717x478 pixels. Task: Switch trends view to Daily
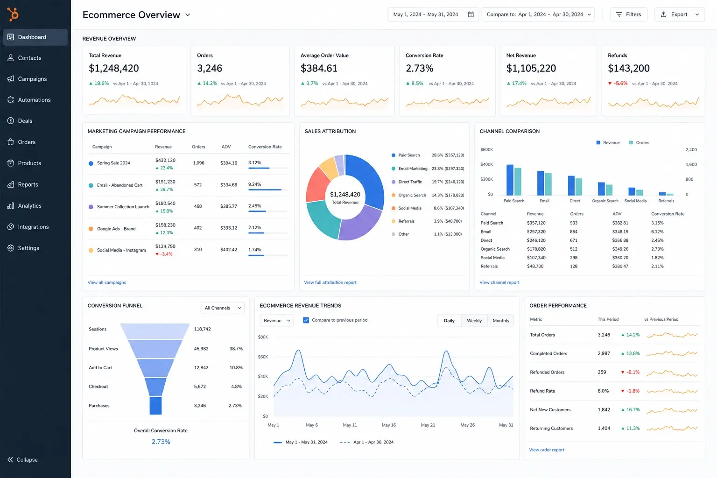(449, 321)
